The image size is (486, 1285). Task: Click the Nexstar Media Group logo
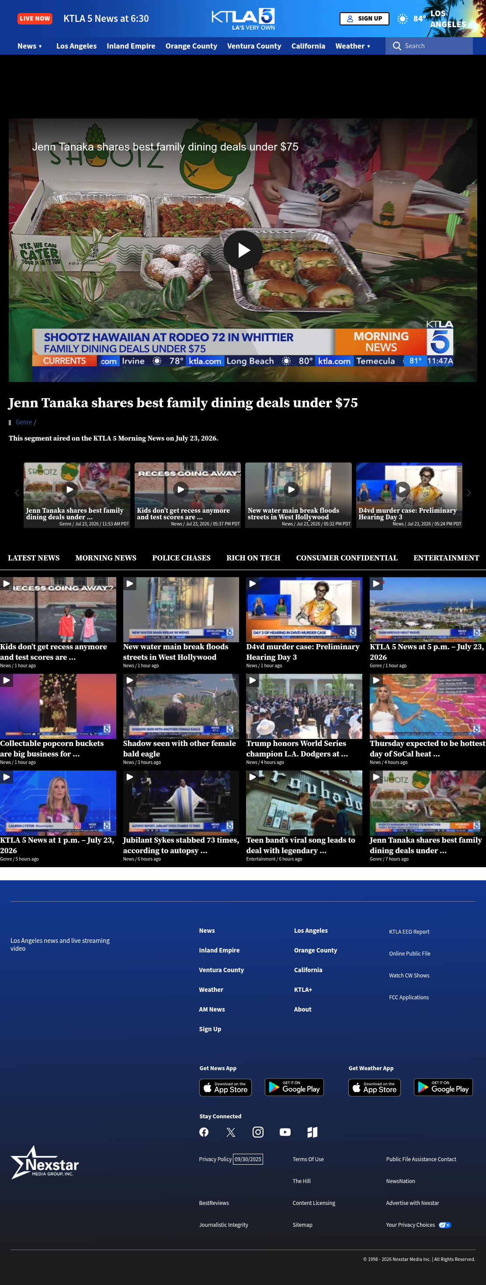45,1162
